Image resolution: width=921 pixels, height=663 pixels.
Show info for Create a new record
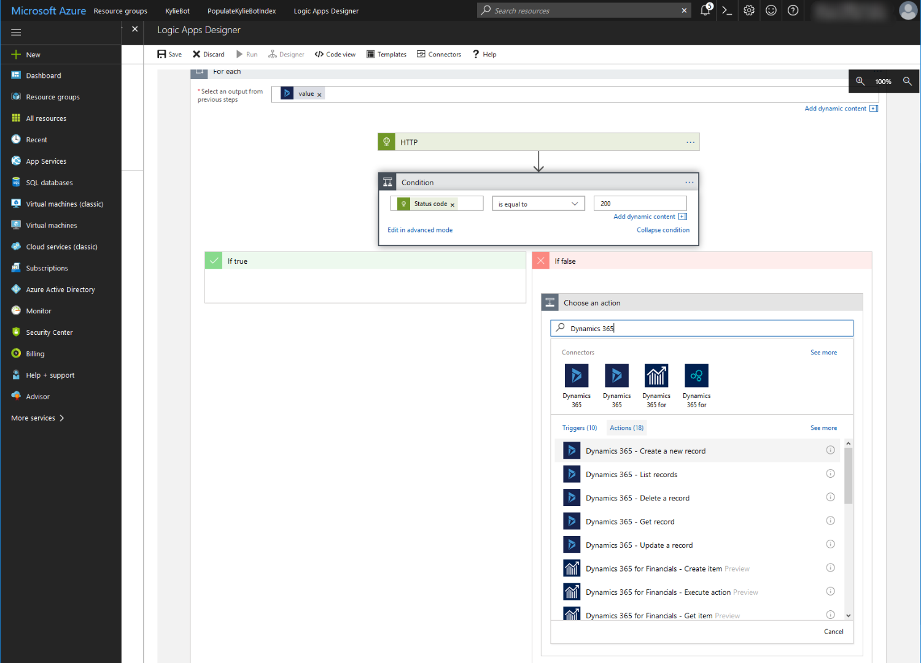point(830,450)
